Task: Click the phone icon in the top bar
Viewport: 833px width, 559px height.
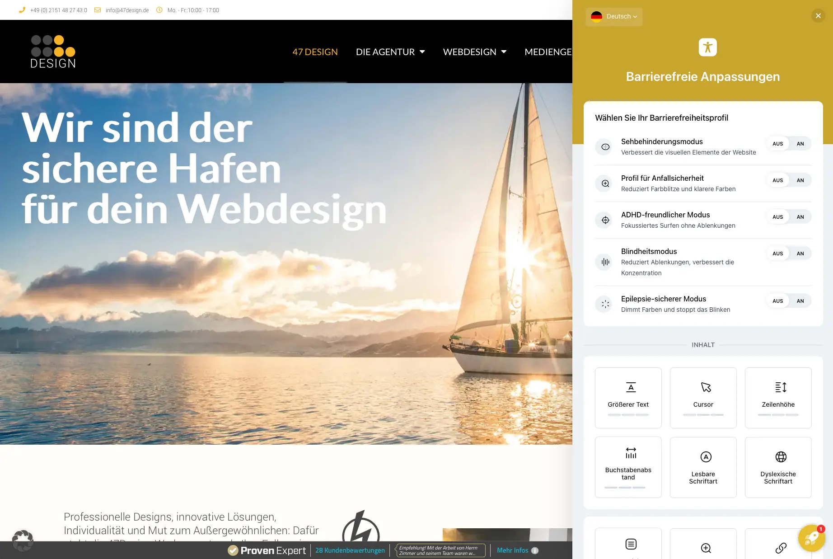Action: click(22, 10)
